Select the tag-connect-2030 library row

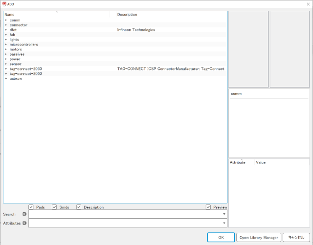(x=115, y=68)
